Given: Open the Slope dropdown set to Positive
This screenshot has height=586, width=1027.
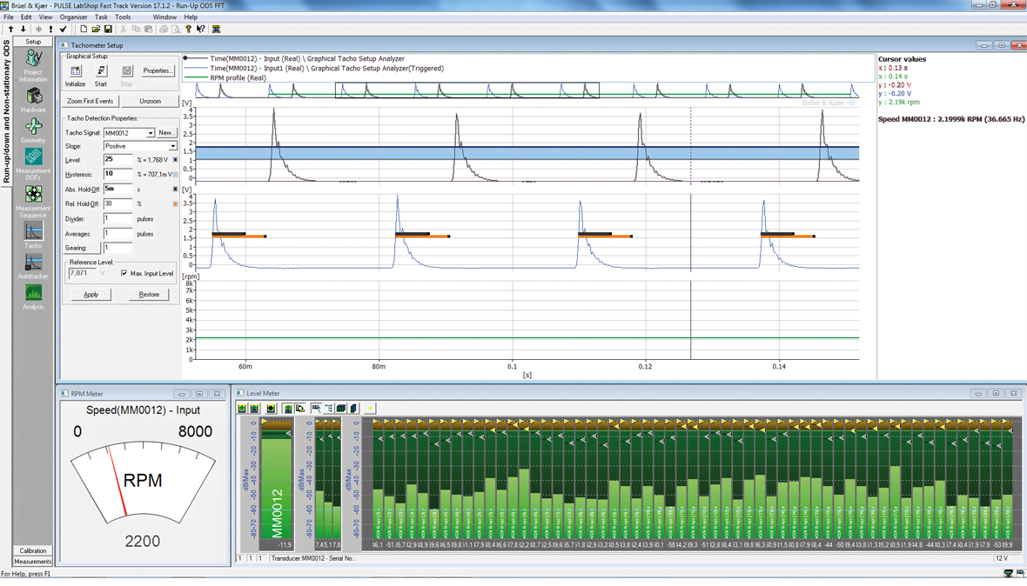Looking at the screenshot, I should pyautogui.click(x=171, y=146).
